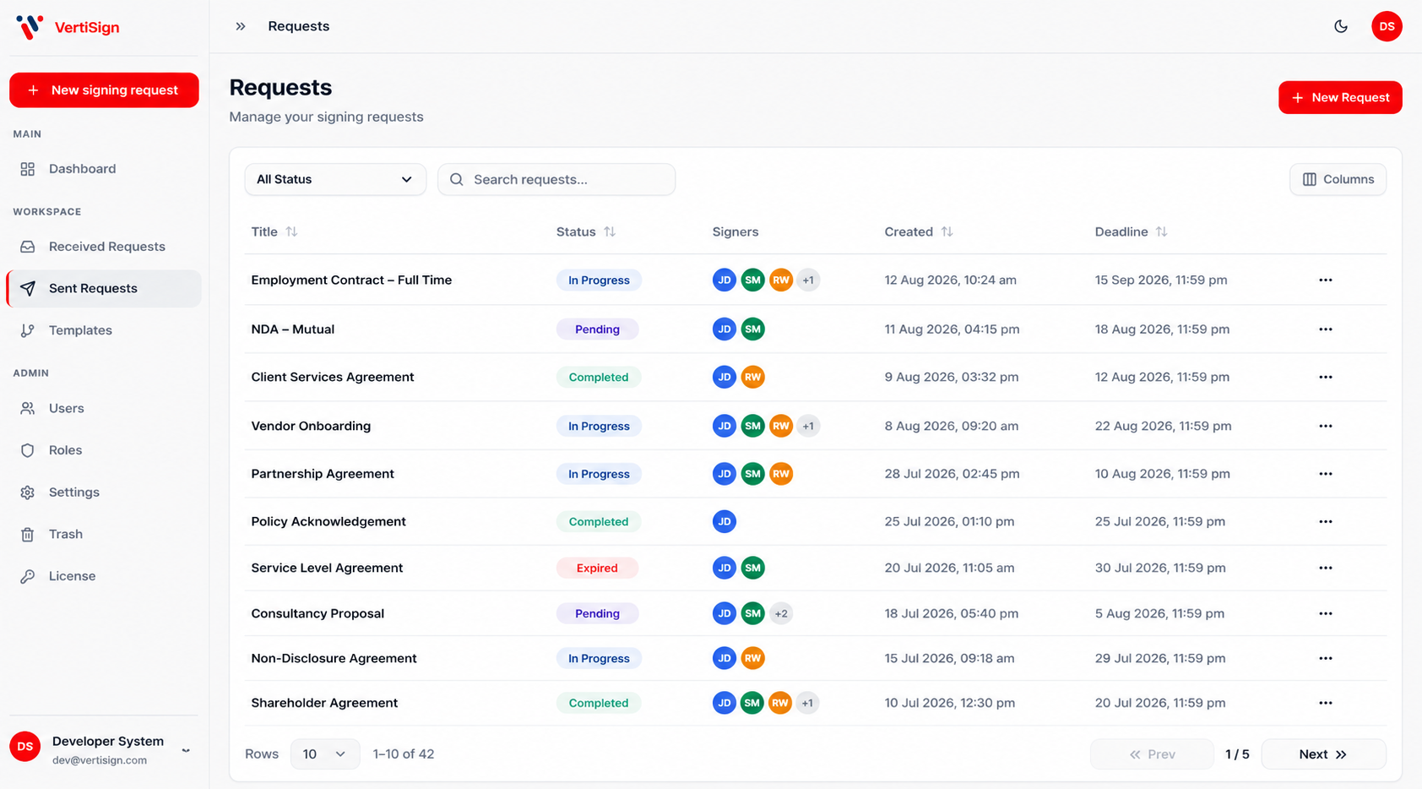This screenshot has width=1422, height=789.
Task: Navigate to Users admin page
Action: (104, 408)
